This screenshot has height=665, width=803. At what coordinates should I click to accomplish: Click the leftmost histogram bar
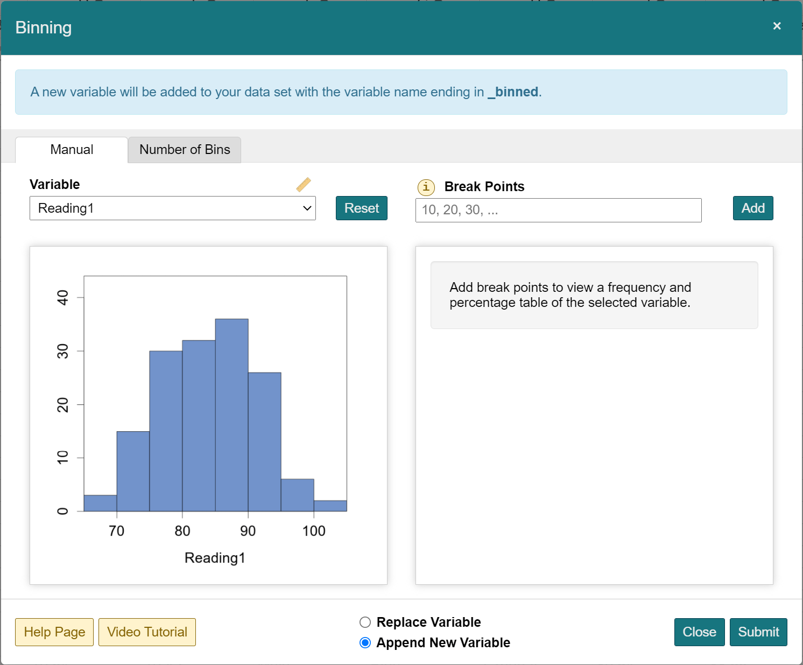coord(100,503)
